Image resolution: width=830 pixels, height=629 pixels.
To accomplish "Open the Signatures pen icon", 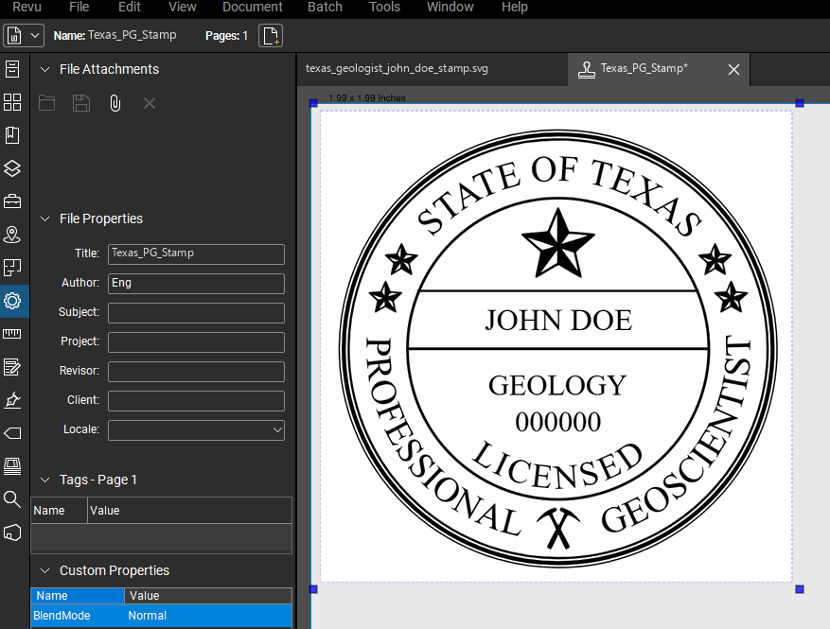I will click(12, 400).
